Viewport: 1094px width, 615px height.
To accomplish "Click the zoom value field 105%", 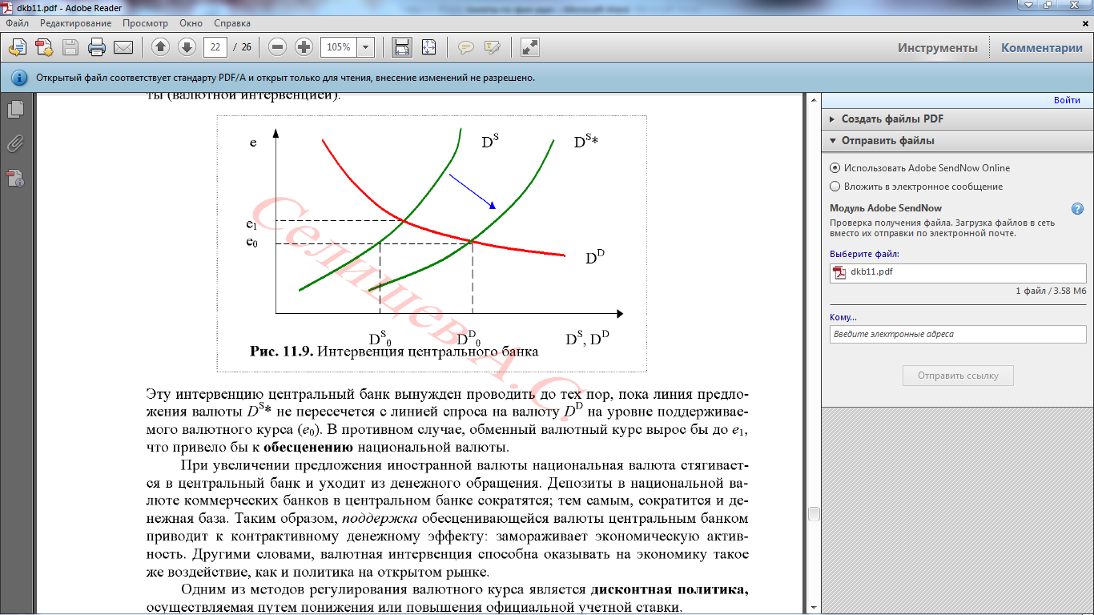I will click(x=339, y=47).
